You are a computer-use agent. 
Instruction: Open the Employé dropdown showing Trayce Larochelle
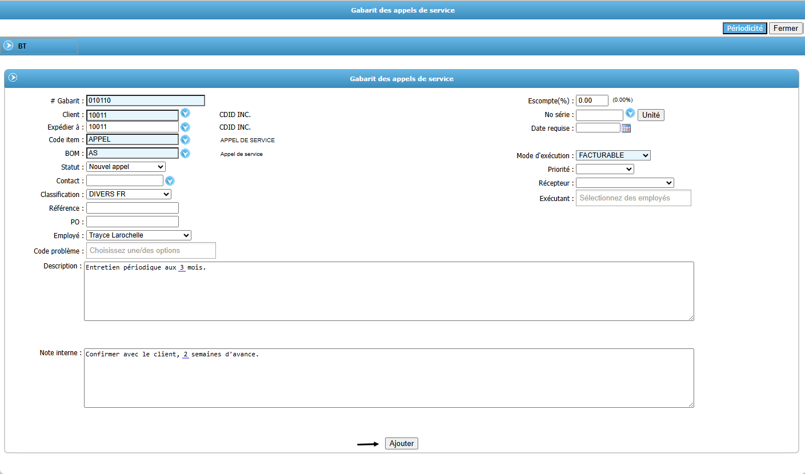click(139, 235)
